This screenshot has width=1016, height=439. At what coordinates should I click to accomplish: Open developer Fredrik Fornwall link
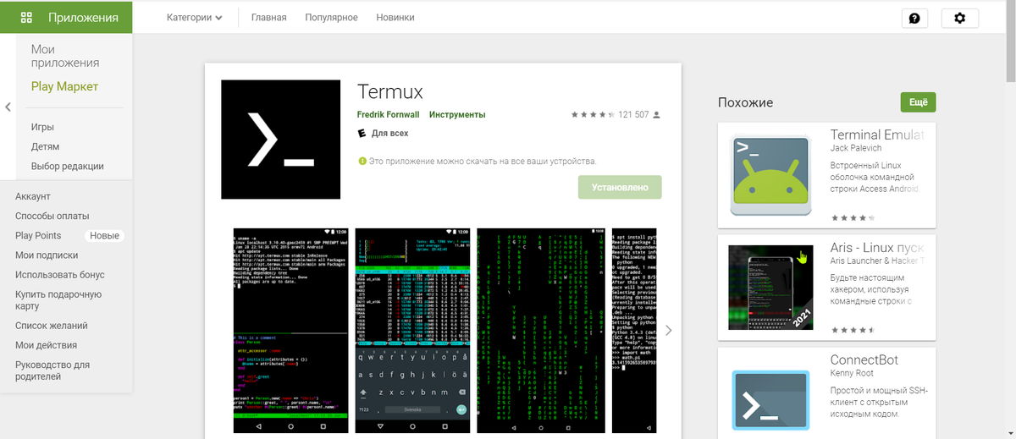(386, 114)
